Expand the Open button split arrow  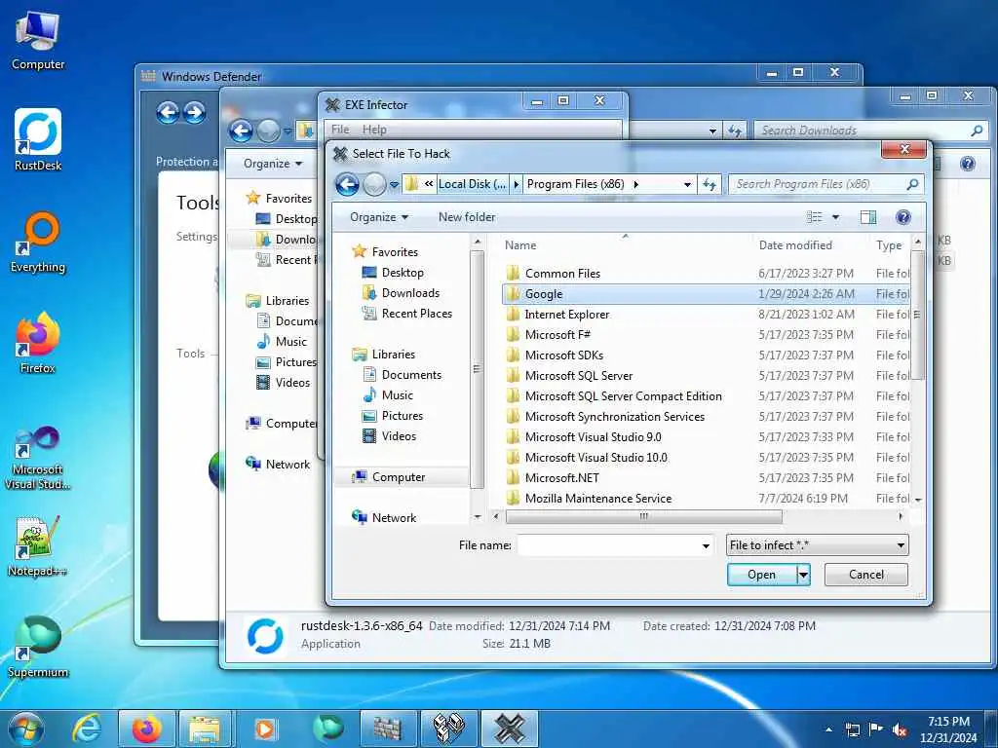point(804,575)
